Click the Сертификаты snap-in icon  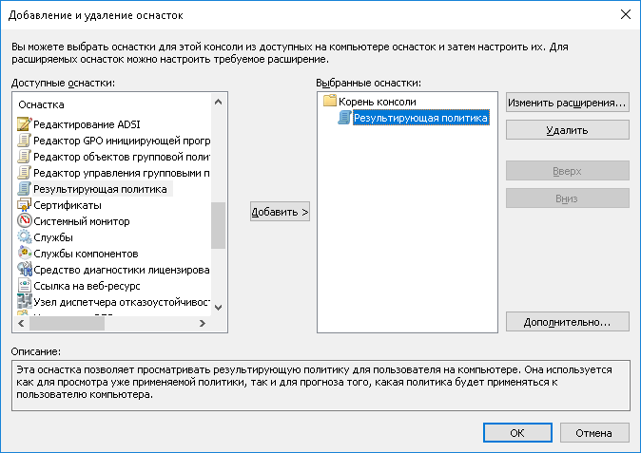pos(25,205)
